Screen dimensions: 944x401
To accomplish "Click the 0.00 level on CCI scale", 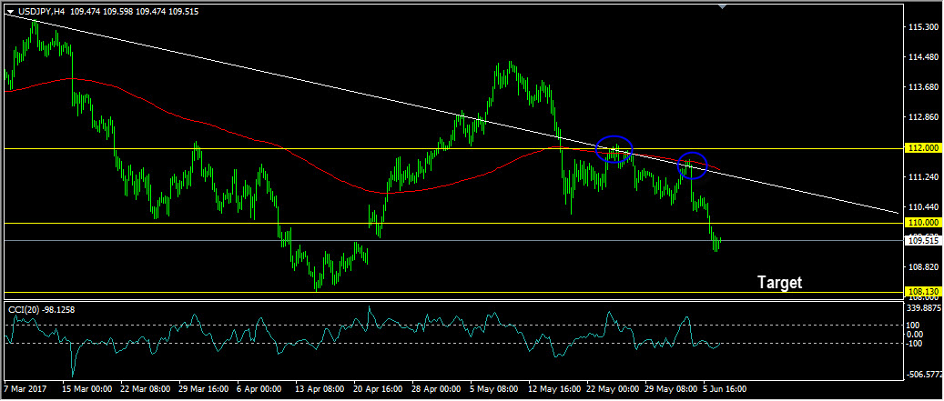I will click(915, 335).
